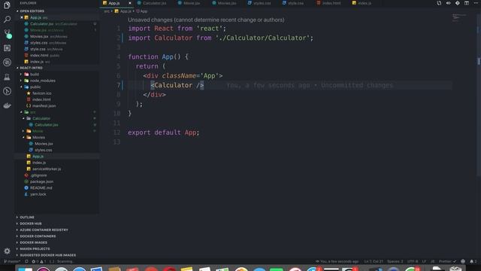Open the Extensions view in activity bar

(7, 48)
